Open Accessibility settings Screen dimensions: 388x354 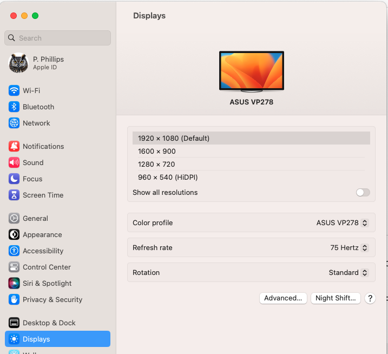[x=58, y=251]
